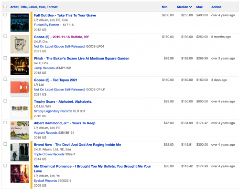Check the box for Fall Out Boy row
239x189 pixels.
(x=5, y=15)
